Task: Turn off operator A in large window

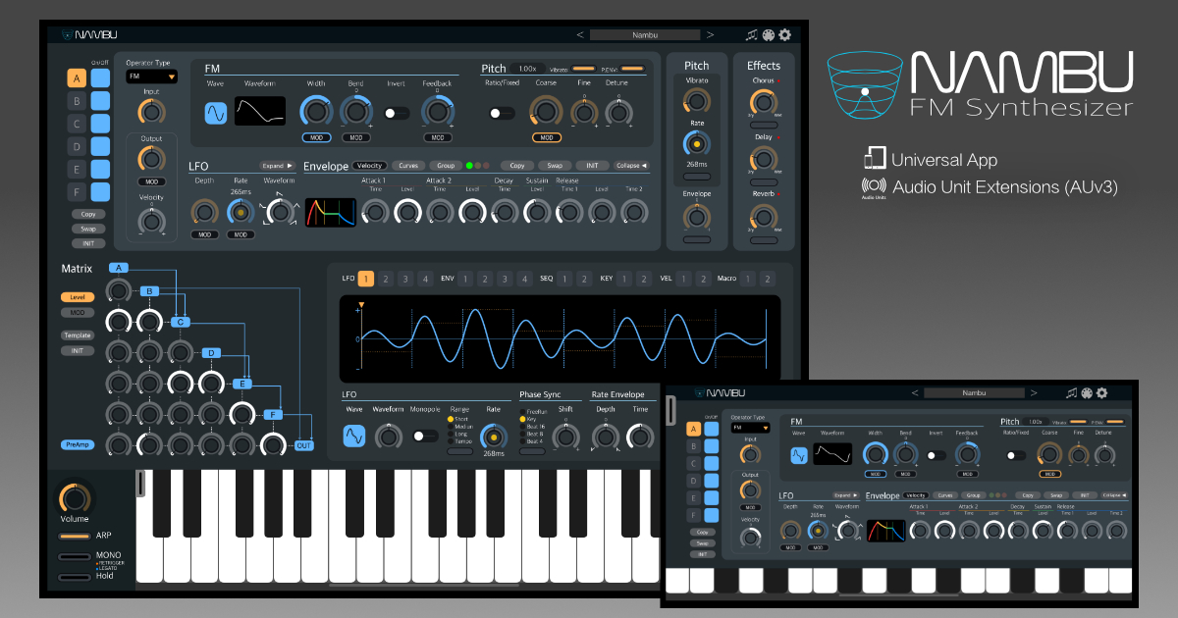Action: pos(100,77)
